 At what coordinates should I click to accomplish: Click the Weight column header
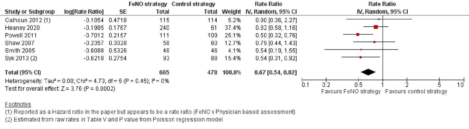[231, 12]
